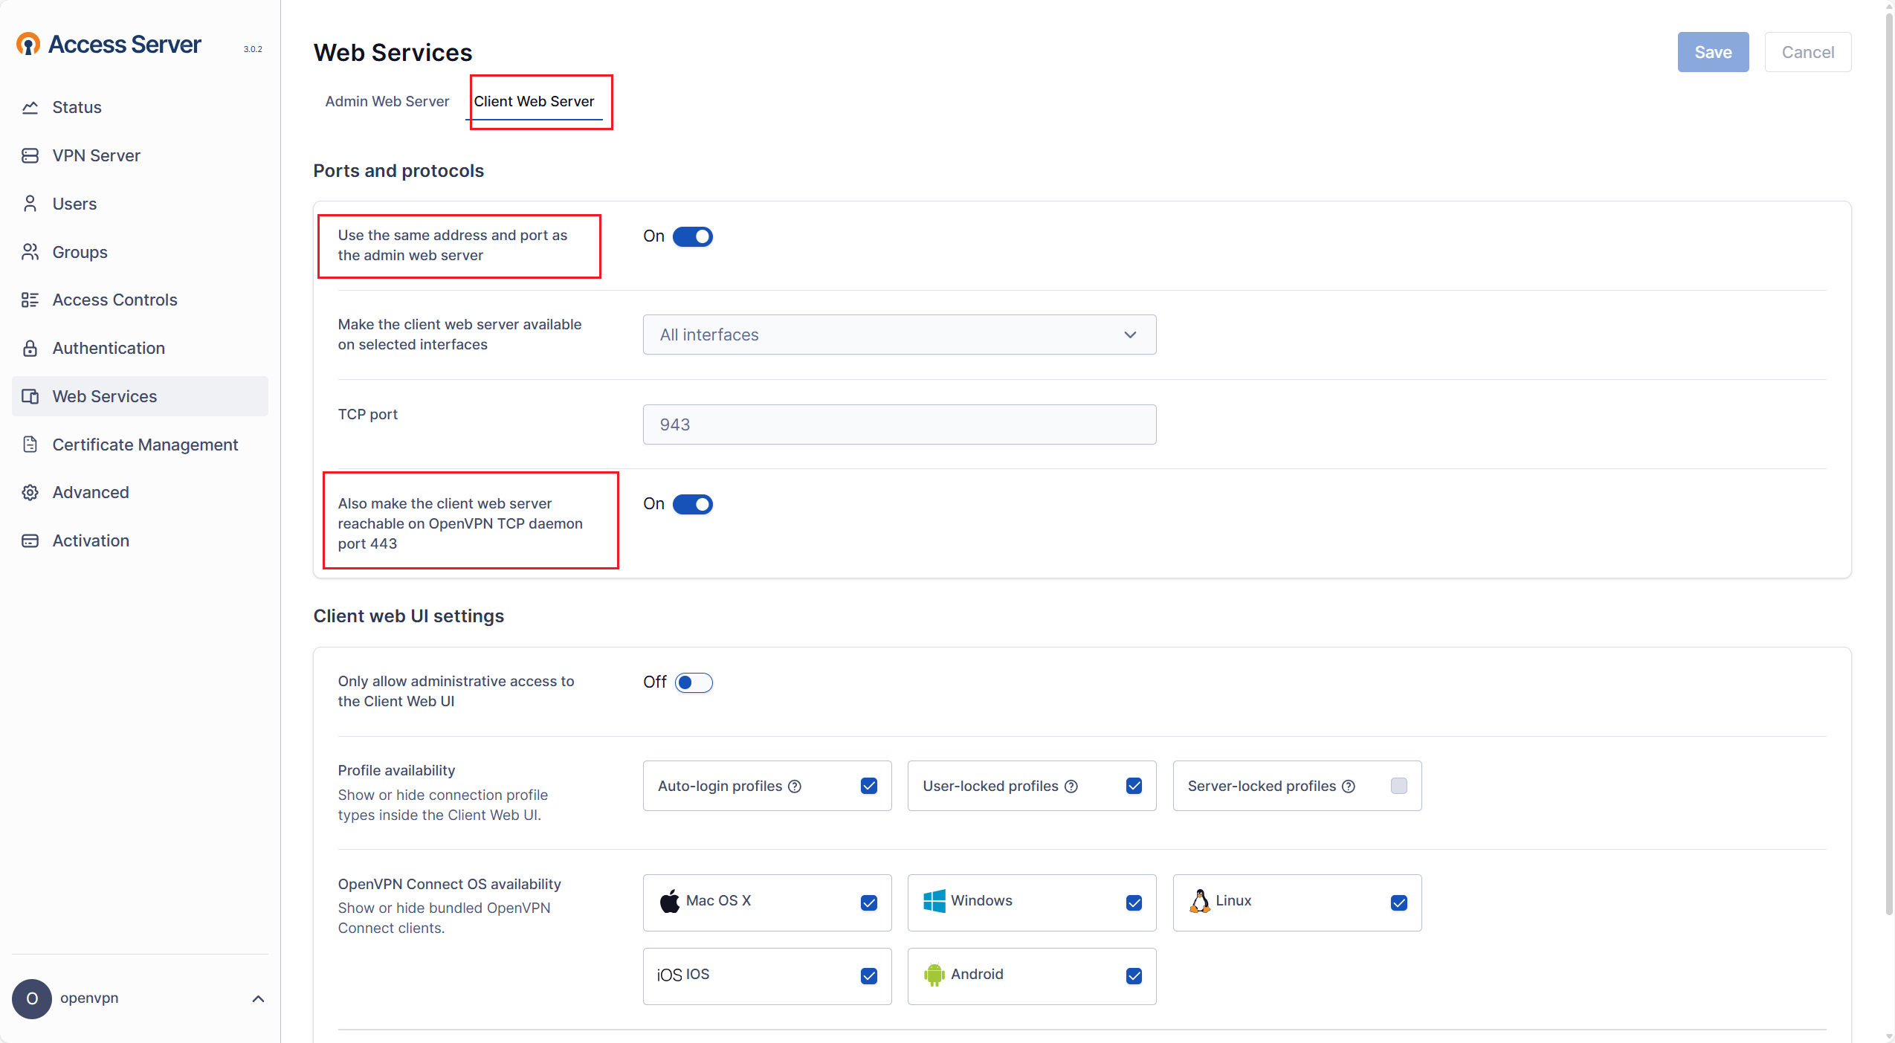Click help icon beside Server-locked profiles
This screenshot has width=1895, height=1043.
(1349, 787)
